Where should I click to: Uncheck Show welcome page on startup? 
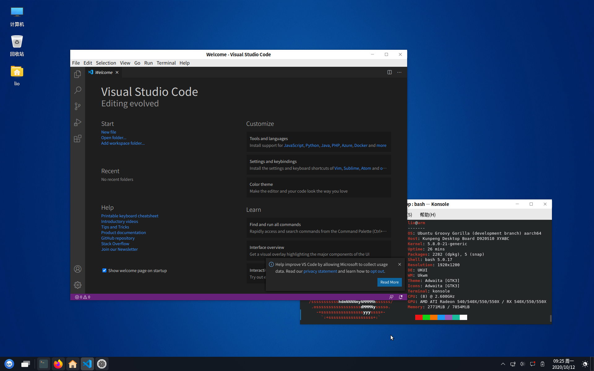[105, 271]
